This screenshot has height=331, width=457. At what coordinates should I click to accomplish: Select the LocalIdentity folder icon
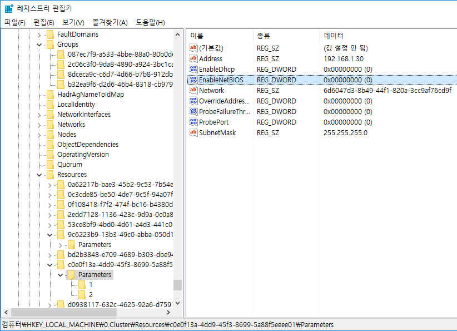pos(51,105)
